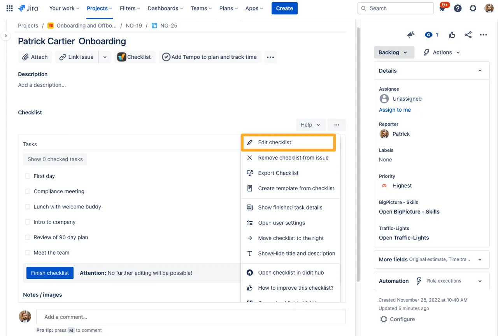This screenshot has height=336, width=498.
Task: Select Move checklist to the right
Action: [290, 238]
